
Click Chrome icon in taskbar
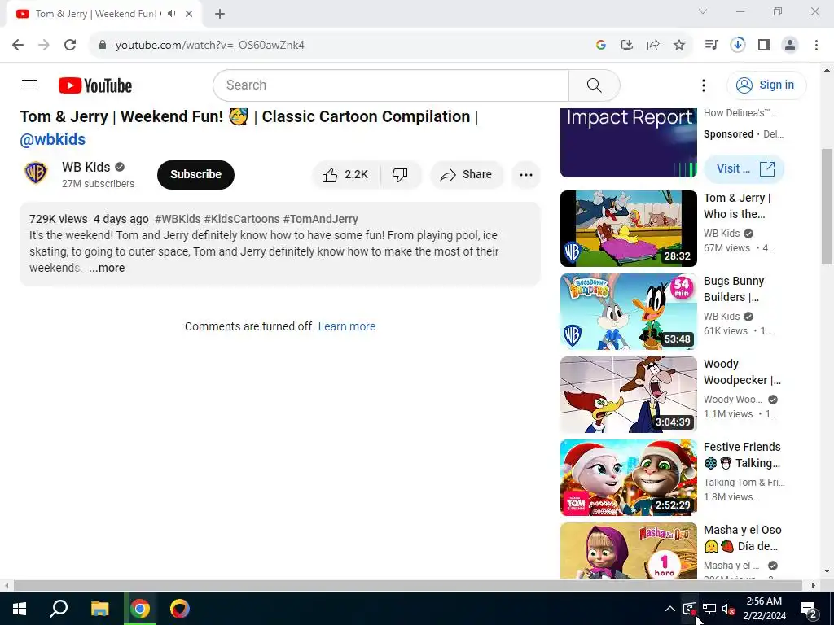140,609
